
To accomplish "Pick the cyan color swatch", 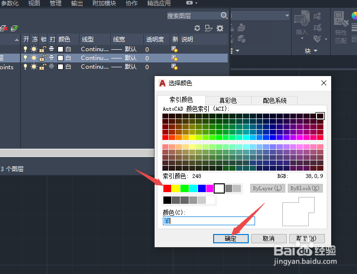I will [193, 188].
